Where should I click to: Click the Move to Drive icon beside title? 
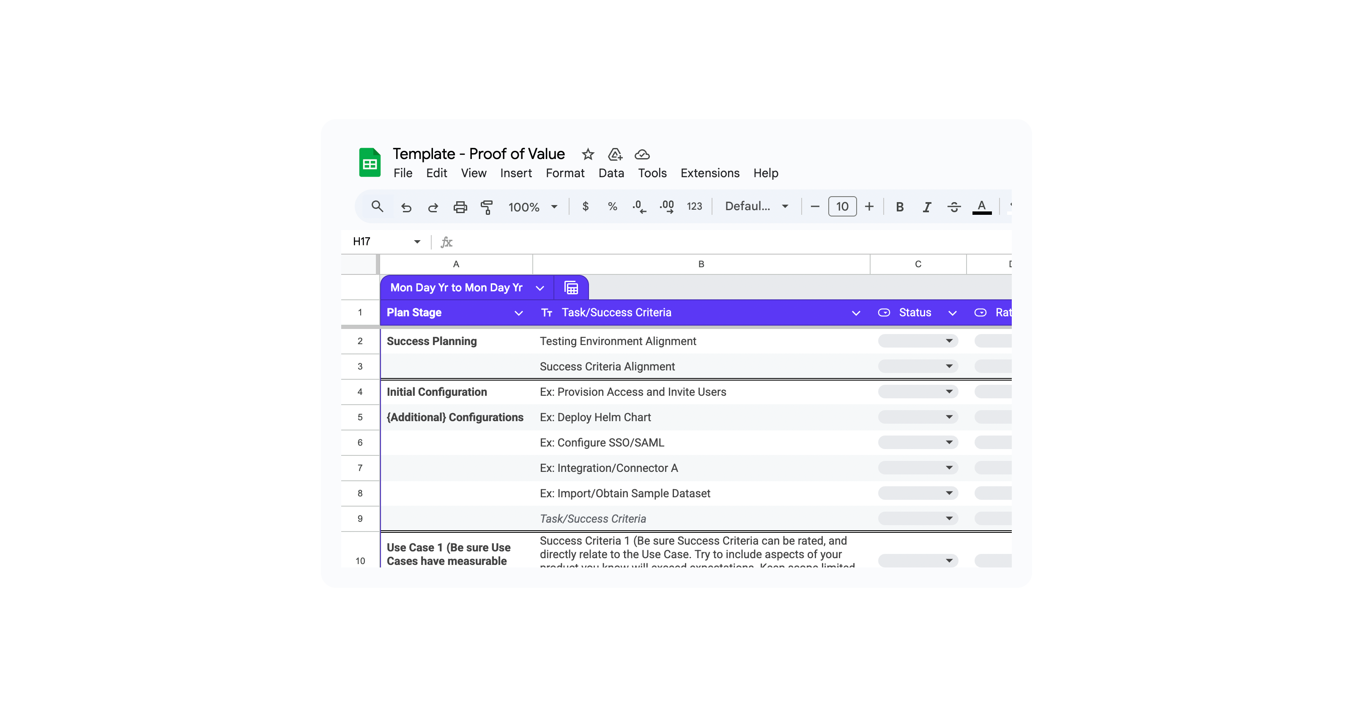pos(615,154)
